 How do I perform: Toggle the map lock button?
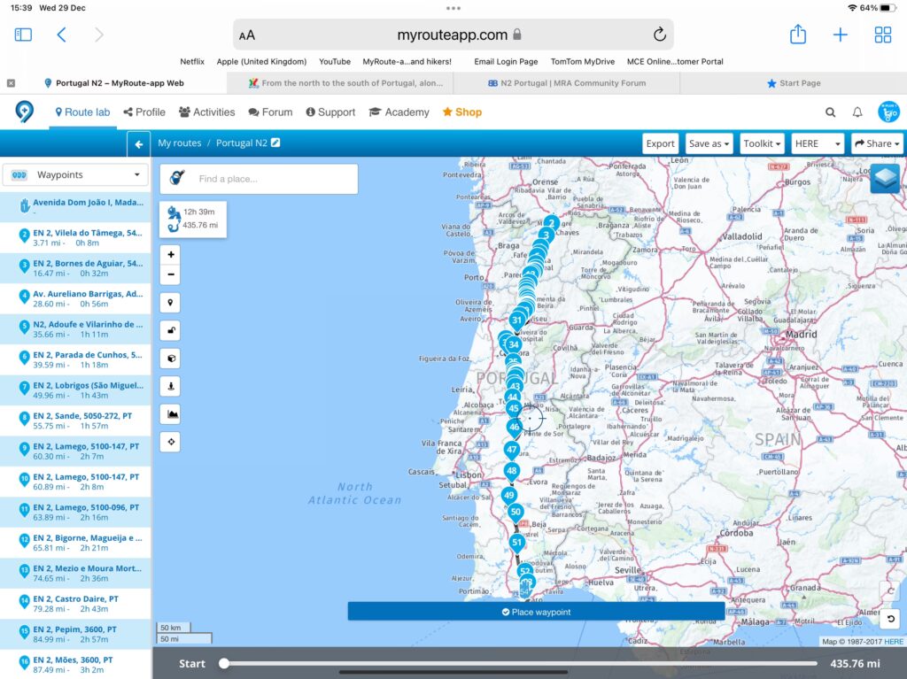click(170, 330)
